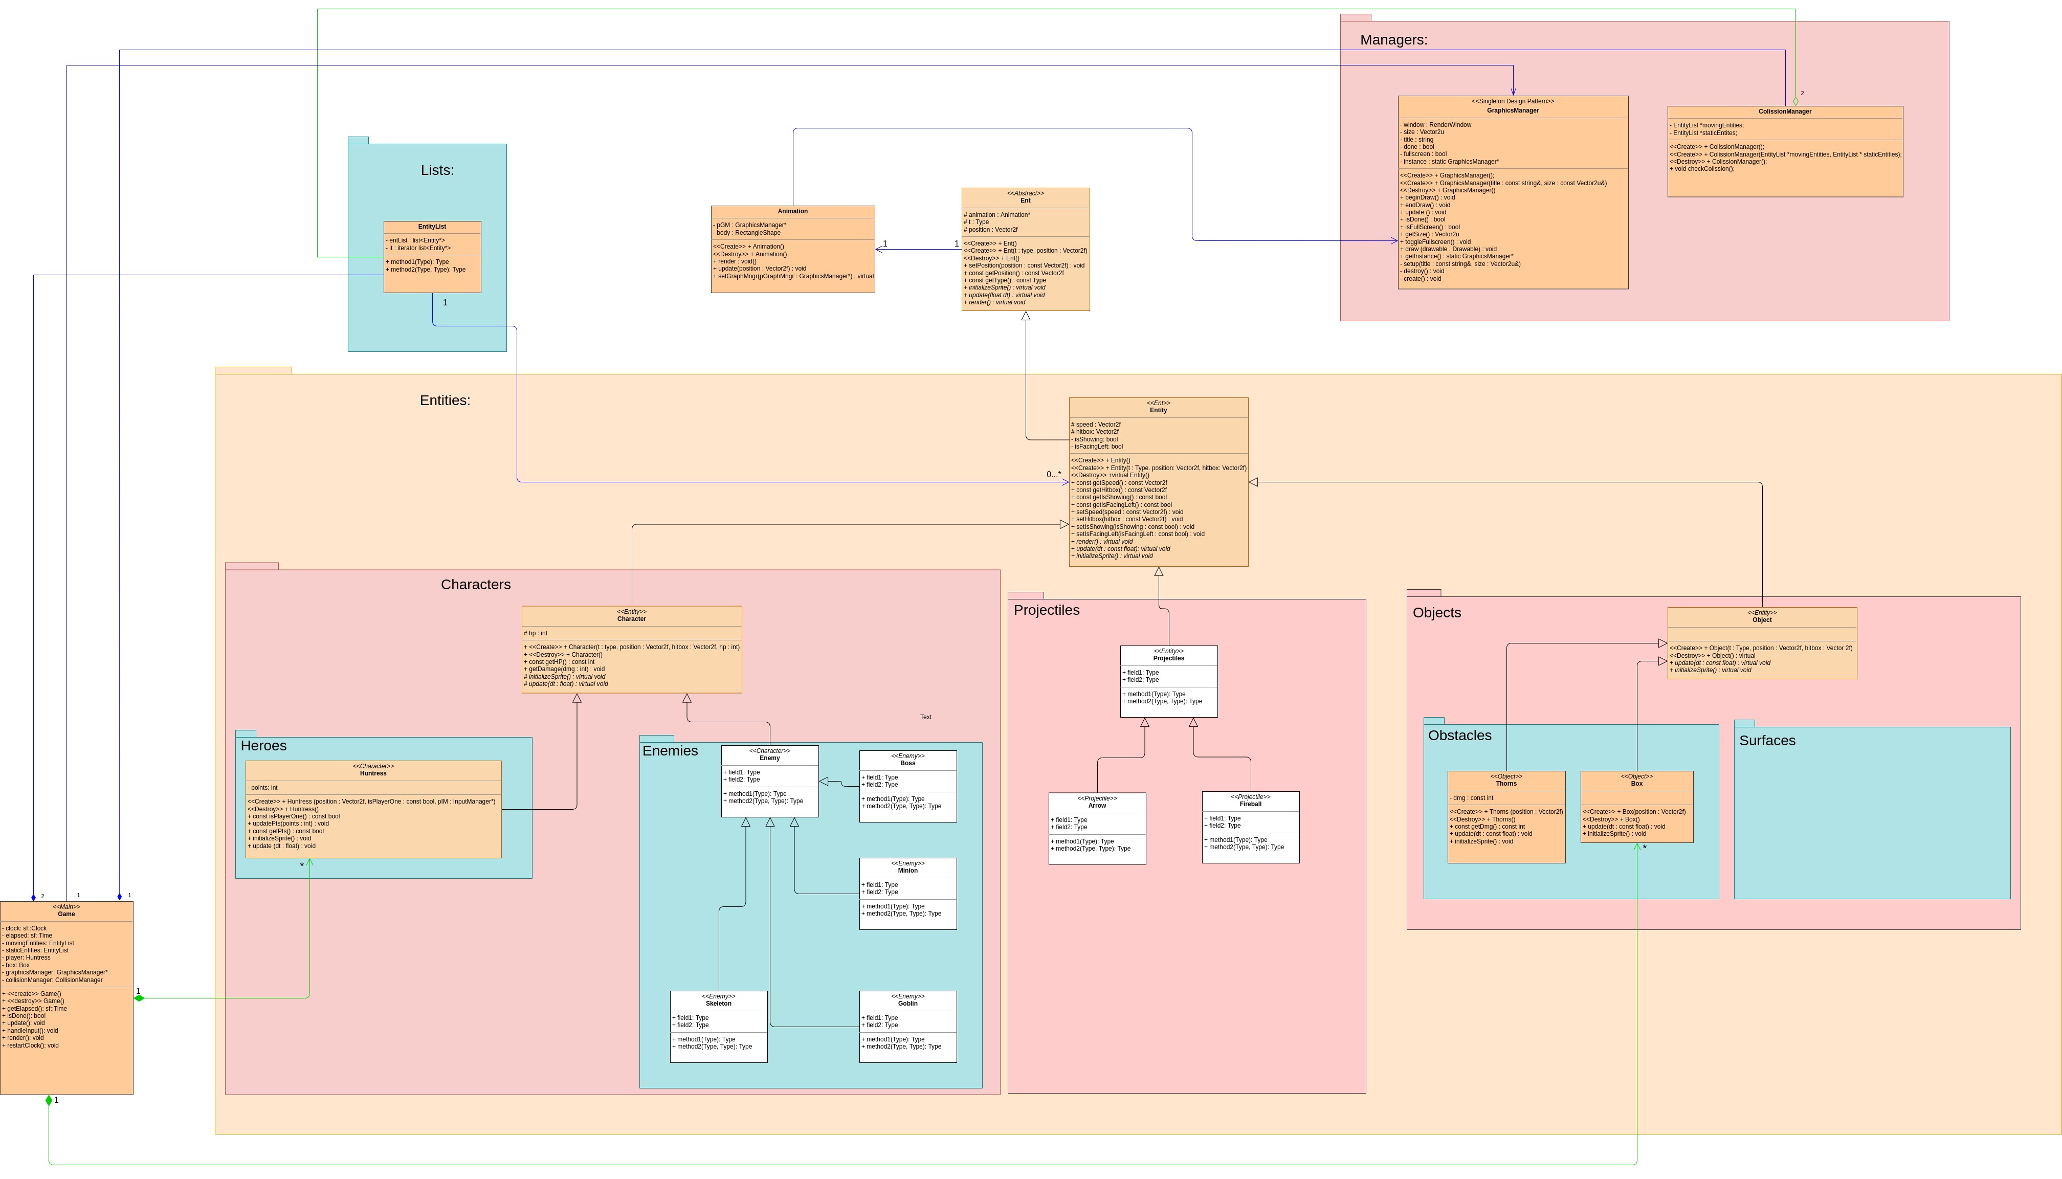Select the Skeleton class title

click(718, 1003)
